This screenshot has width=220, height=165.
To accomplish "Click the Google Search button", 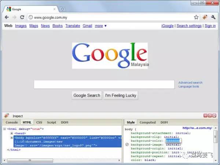I will [x=87, y=95].
